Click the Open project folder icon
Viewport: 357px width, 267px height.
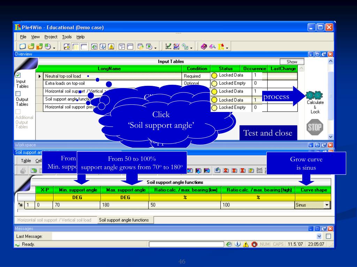click(x=31, y=46)
